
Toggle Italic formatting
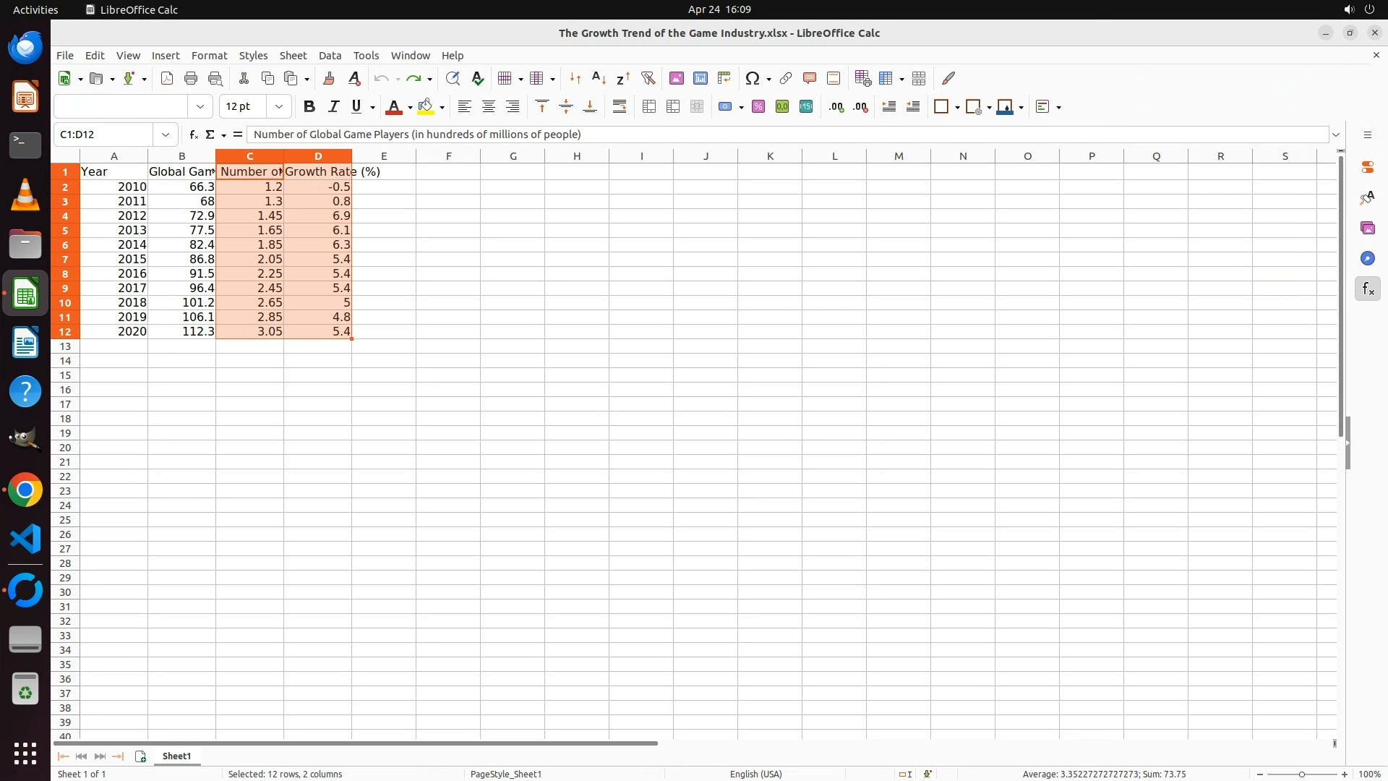[x=333, y=107]
